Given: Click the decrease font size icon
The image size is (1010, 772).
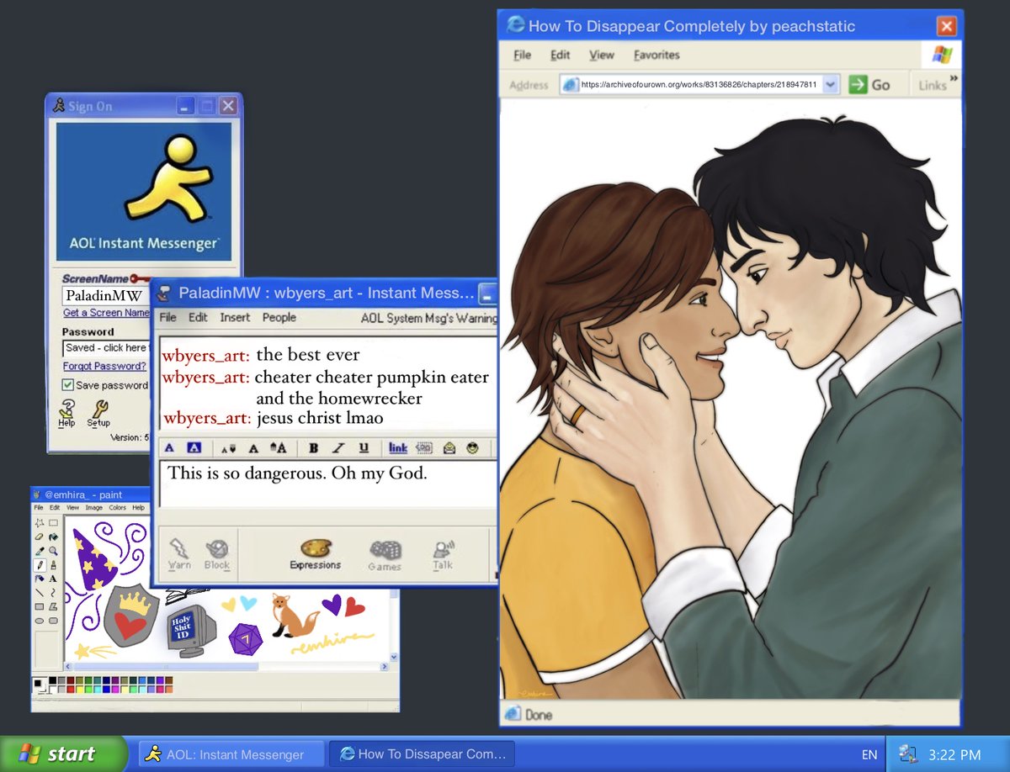Looking at the screenshot, I should (x=228, y=447).
